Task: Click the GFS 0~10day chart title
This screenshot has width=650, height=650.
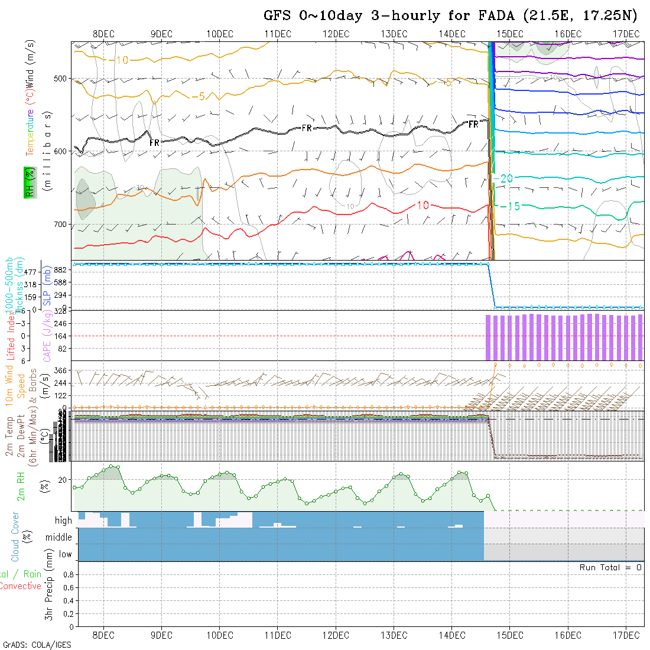Action: point(451,16)
